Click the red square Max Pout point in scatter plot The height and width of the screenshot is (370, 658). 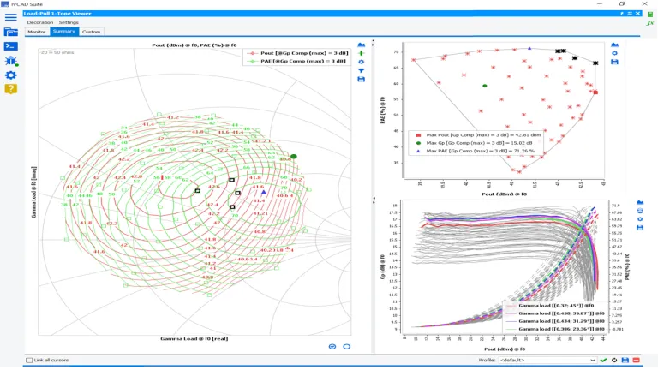595,92
